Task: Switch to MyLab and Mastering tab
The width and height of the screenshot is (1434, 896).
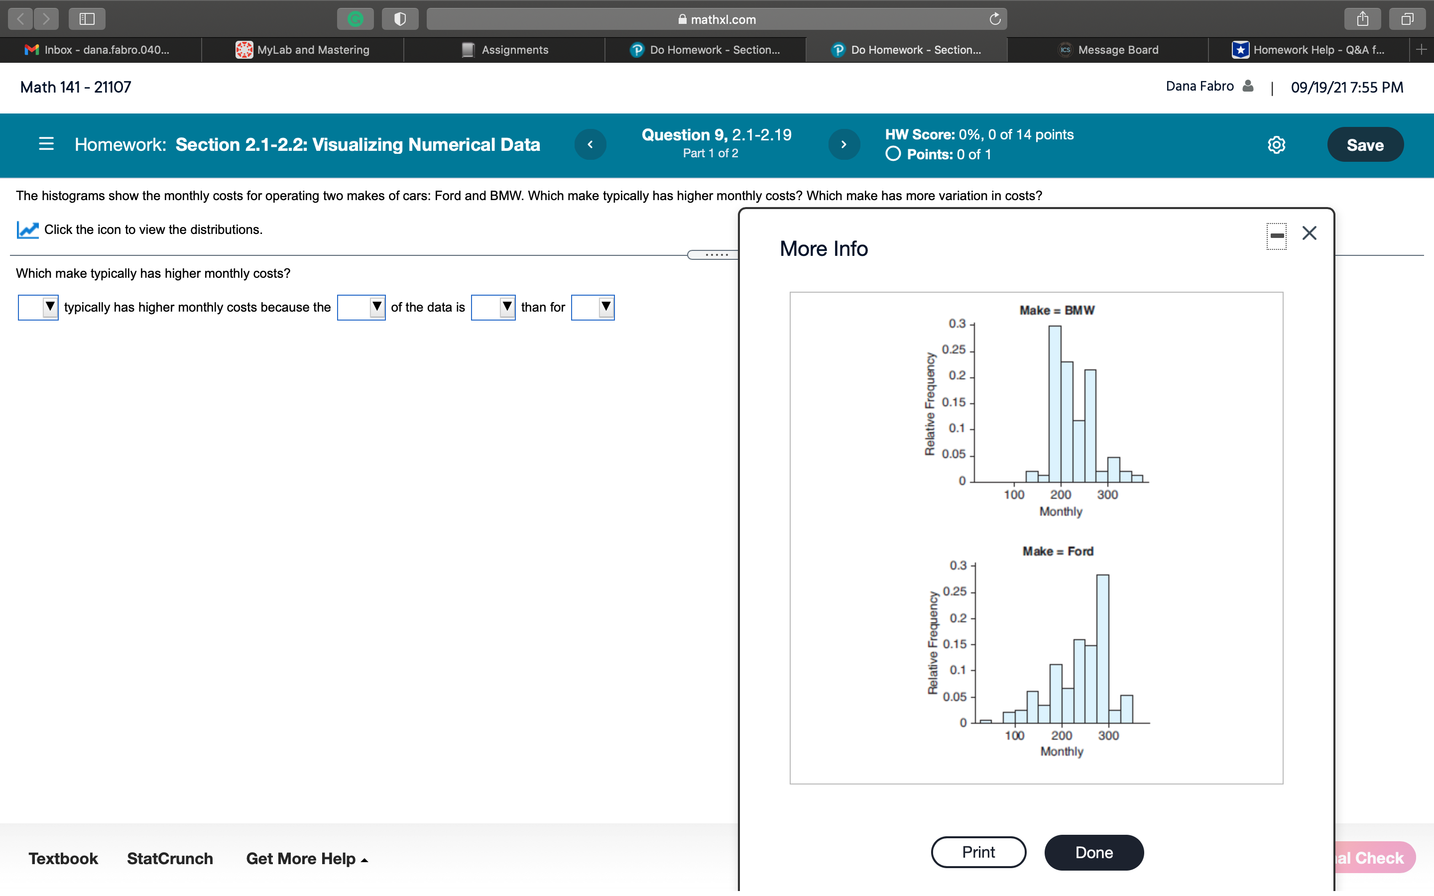Action: point(303,50)
